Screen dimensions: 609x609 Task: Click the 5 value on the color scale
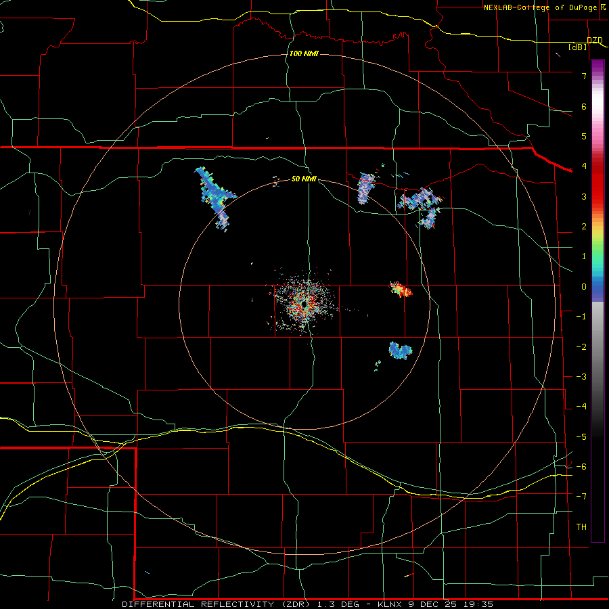584,136
